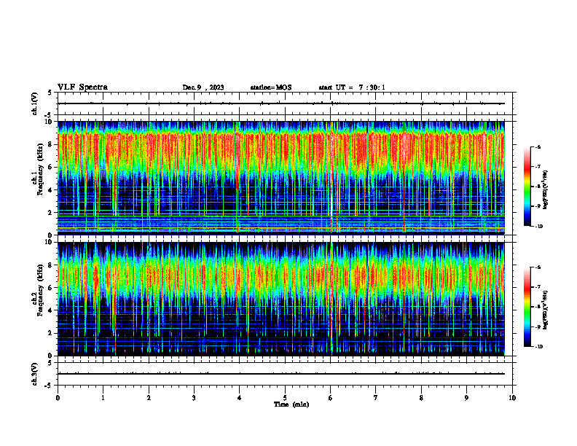Click the "VLF Spectra" plot title
Screen dimensions: 577x446
click(83, 87)
